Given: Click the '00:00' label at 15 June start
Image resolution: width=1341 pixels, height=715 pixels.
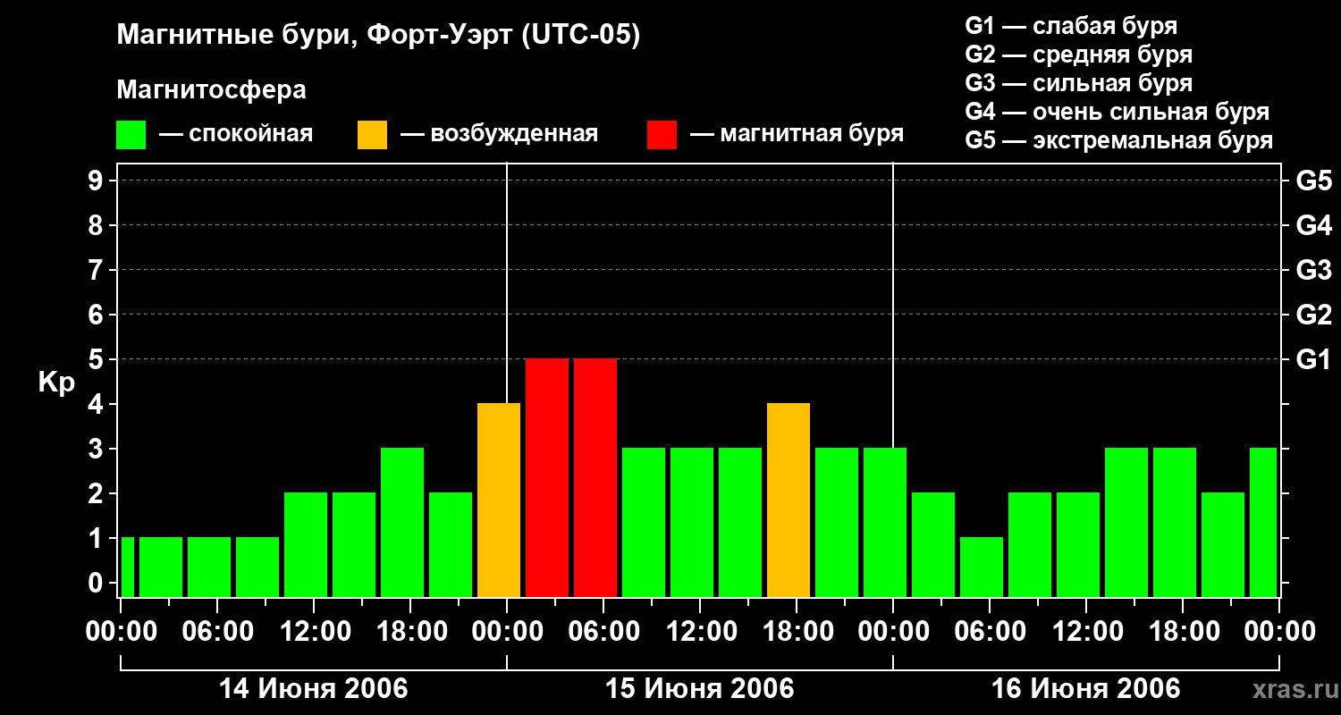Looking at the screenshot, I should click(507, 632).
